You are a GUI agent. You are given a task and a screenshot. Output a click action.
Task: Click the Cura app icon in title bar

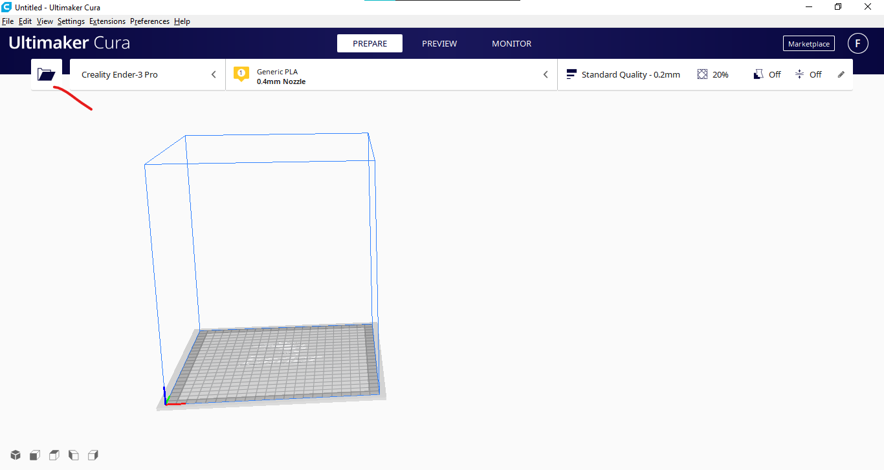[6, 7]
